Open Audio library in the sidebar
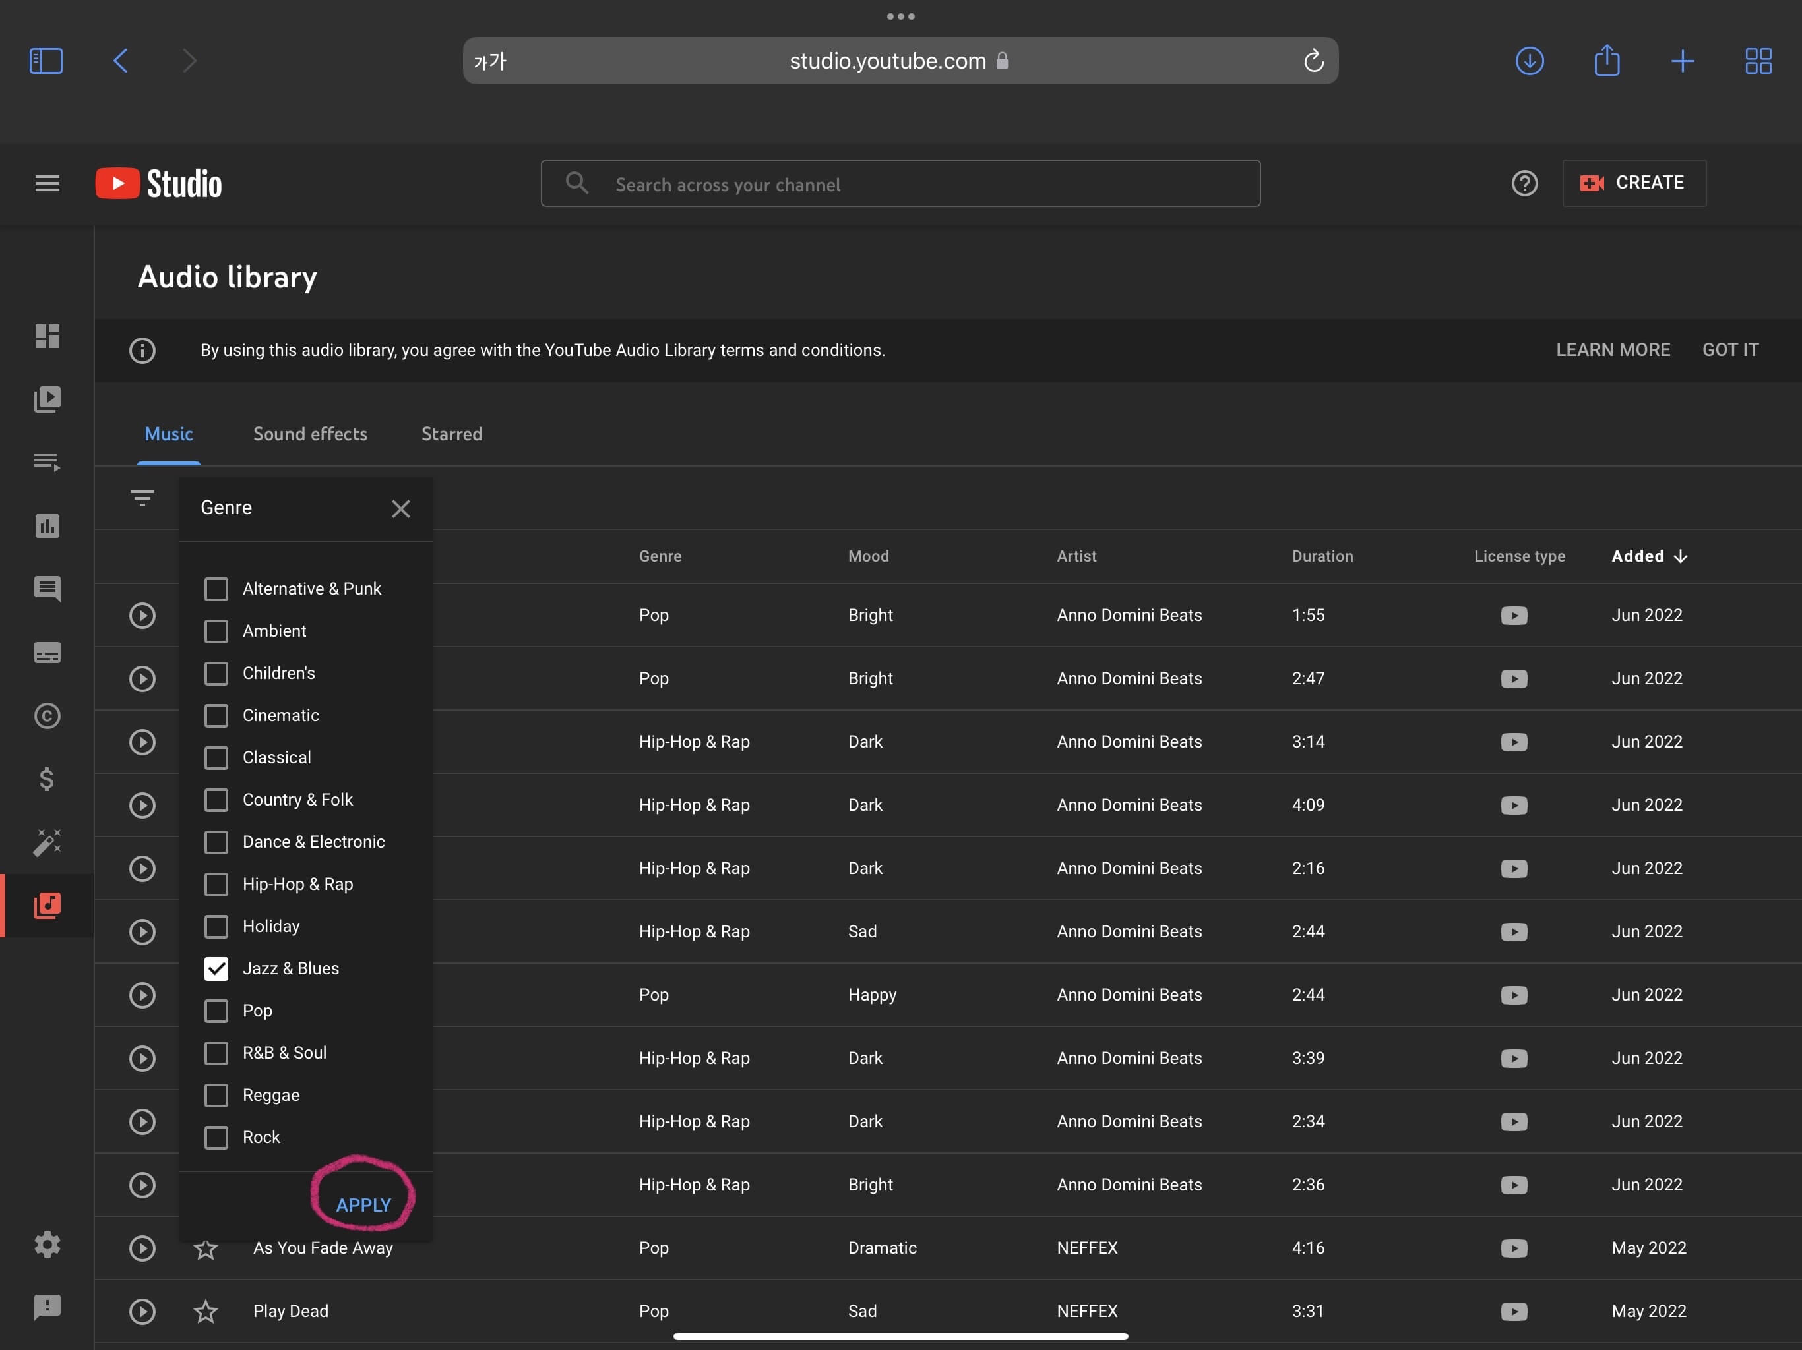1802x1350 pixels. click(x=47, y=906)
